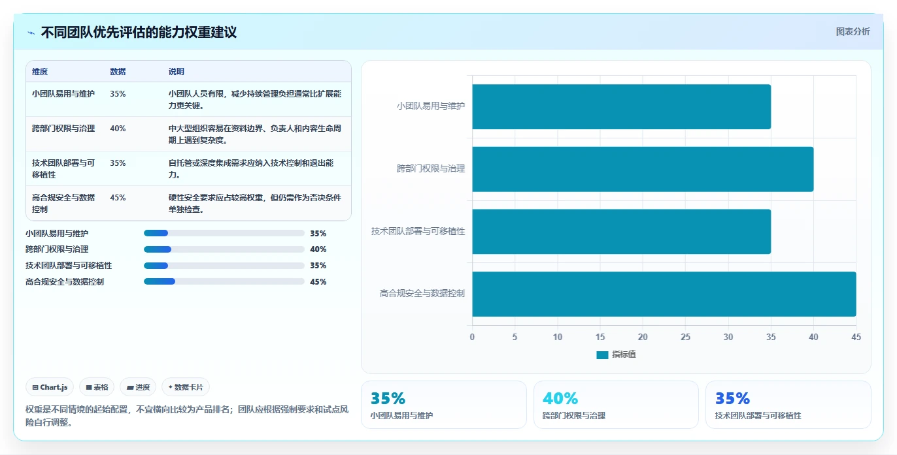The image size is (897, 455).
Task: Click chart bar for 小团队易用与维护
Action: (621, 106)
